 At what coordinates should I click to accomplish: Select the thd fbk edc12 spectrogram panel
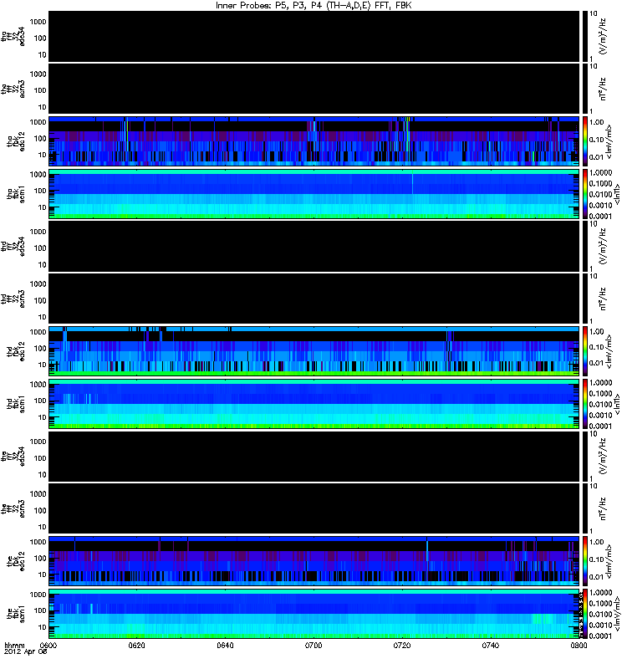(x=314, y=351)
